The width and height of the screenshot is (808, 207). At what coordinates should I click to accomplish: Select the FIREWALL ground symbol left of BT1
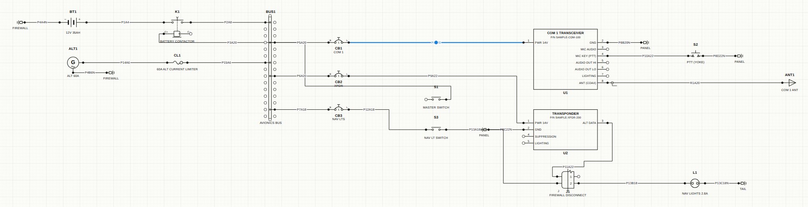tap(20, 22)
